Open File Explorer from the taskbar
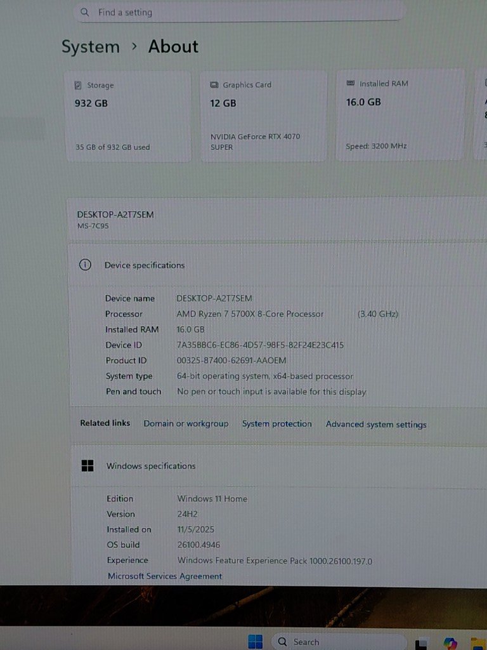Screen dimensions: 487x650 [477, 642]
